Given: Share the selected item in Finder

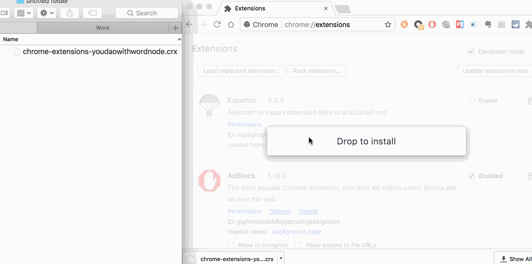Looking at the screenshot, I should tap(70, 13).
